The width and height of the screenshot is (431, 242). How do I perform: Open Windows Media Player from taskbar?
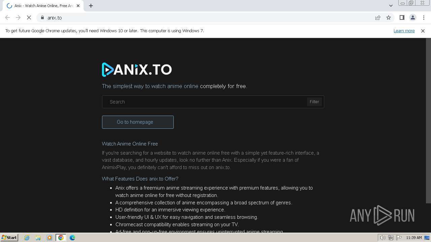tap(49, 238)
